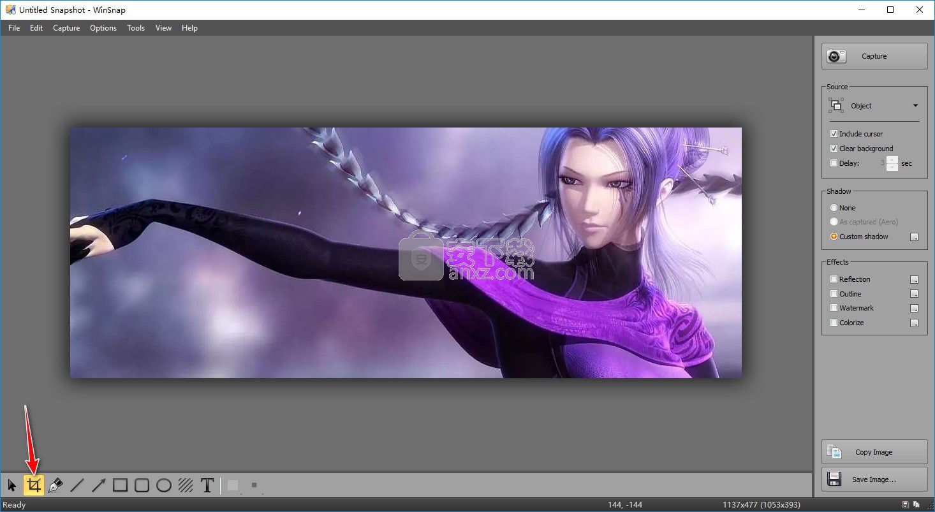
Task: Click the status bar copy icon
Action: (916, 505)
